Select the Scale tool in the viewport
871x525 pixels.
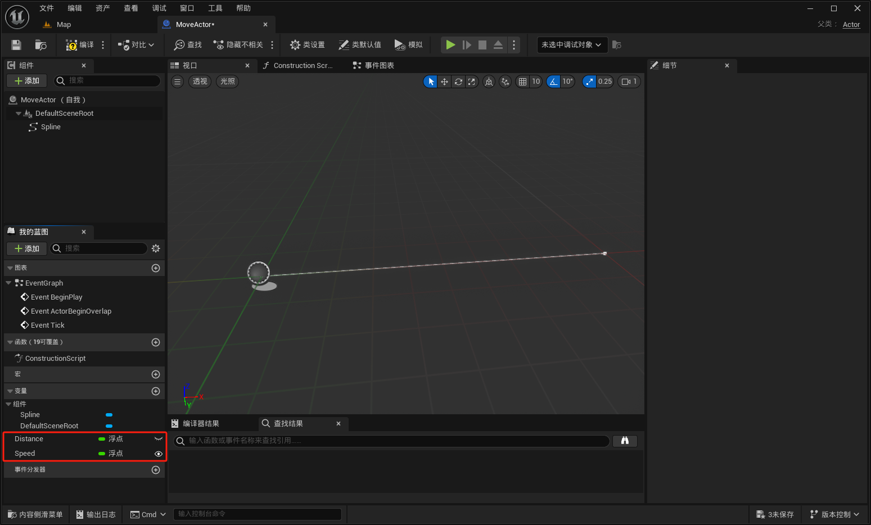click(x=472, y=81)
